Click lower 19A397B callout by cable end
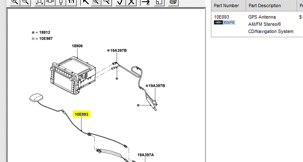The height and width of the screenshot is (162, 303). tap(157, 86)
